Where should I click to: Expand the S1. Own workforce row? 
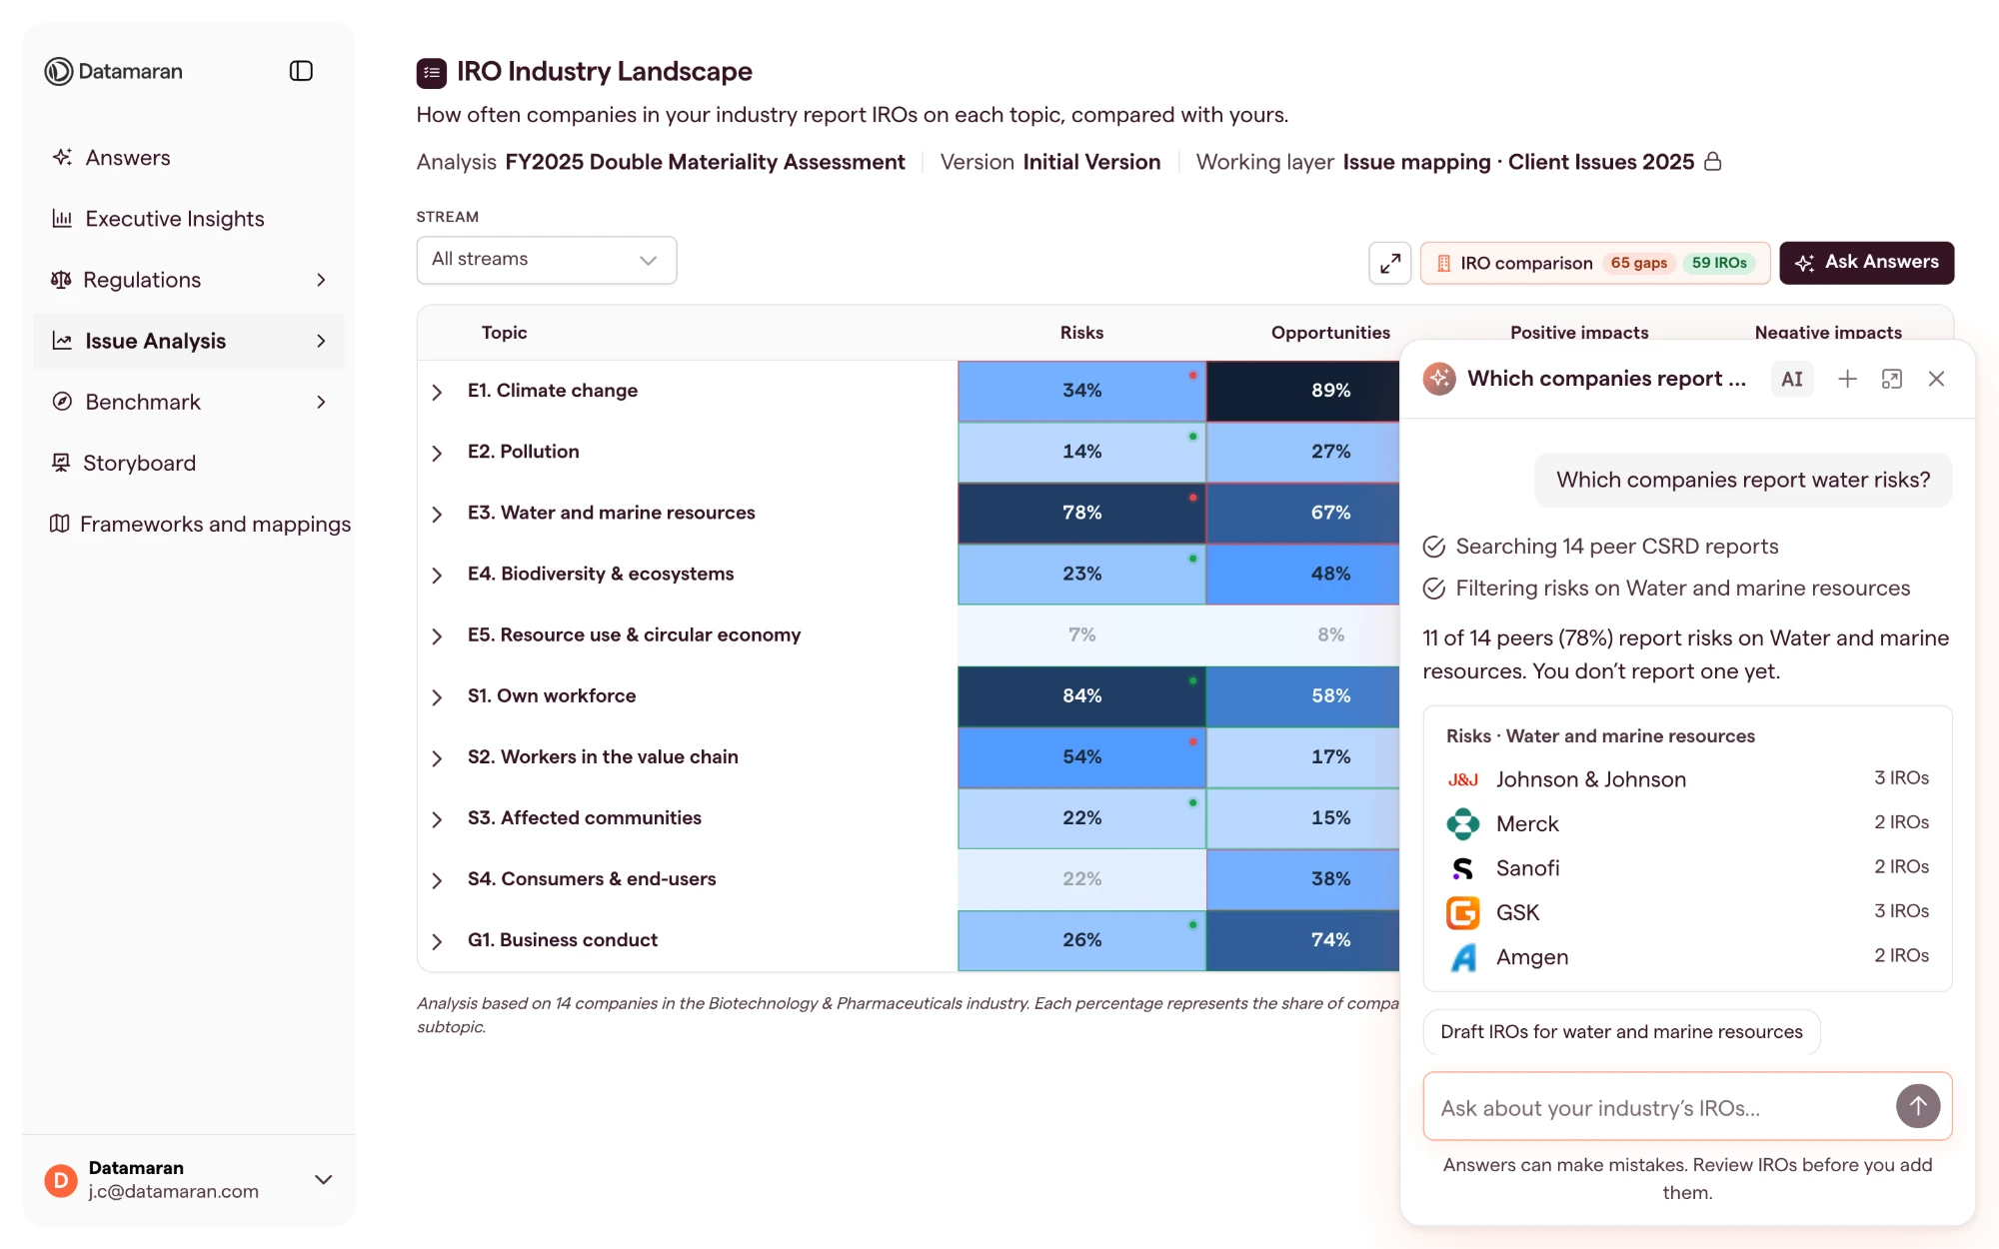pos(437,697)
